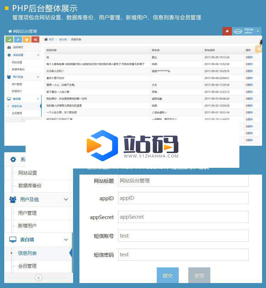Open 新增用户 in the compact sidebar
Screen dimensions: 266x288
click(x=17, y=91)
